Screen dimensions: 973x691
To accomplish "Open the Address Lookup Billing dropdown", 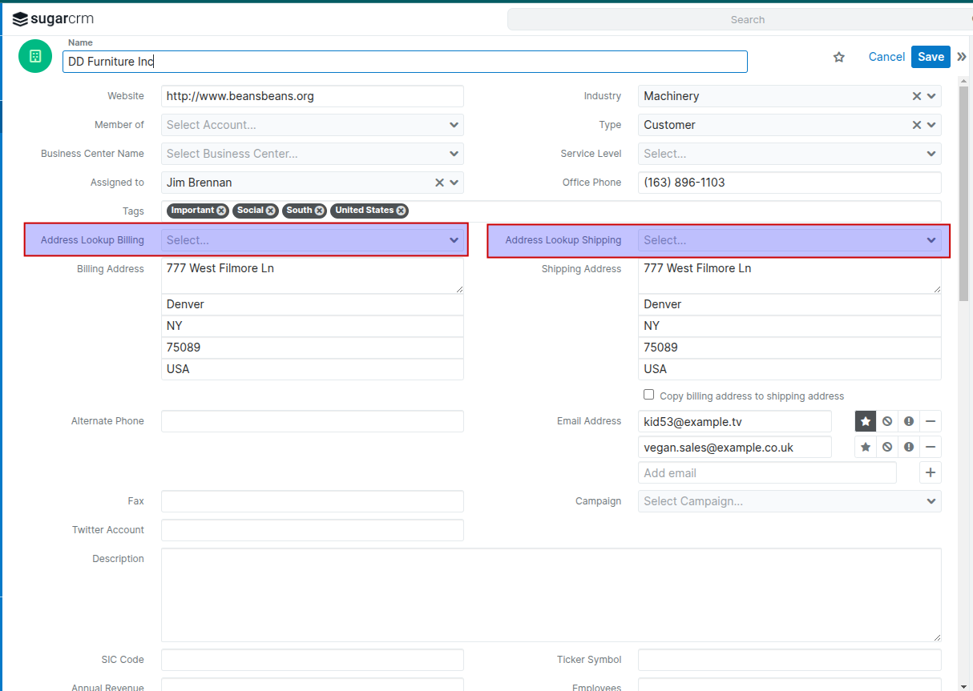I will click(313, 240).
